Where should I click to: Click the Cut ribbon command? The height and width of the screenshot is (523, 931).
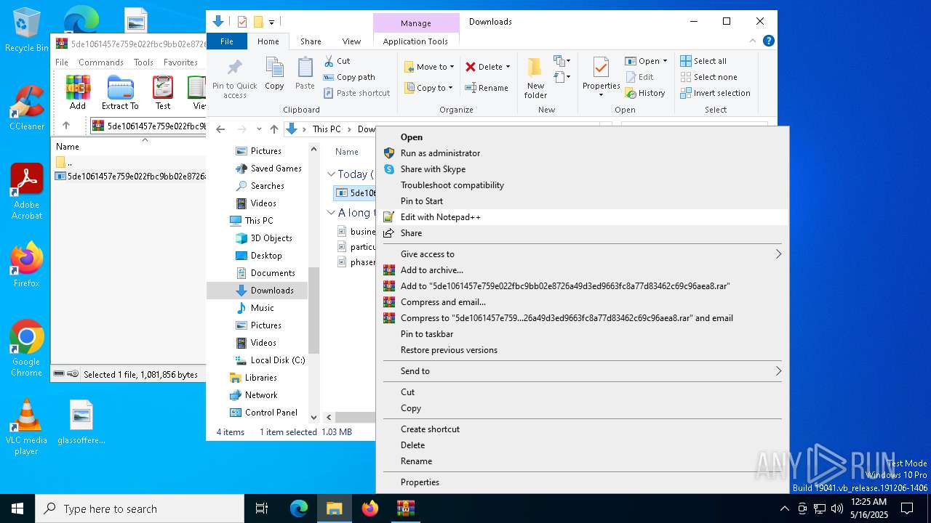tap(337, 61)
